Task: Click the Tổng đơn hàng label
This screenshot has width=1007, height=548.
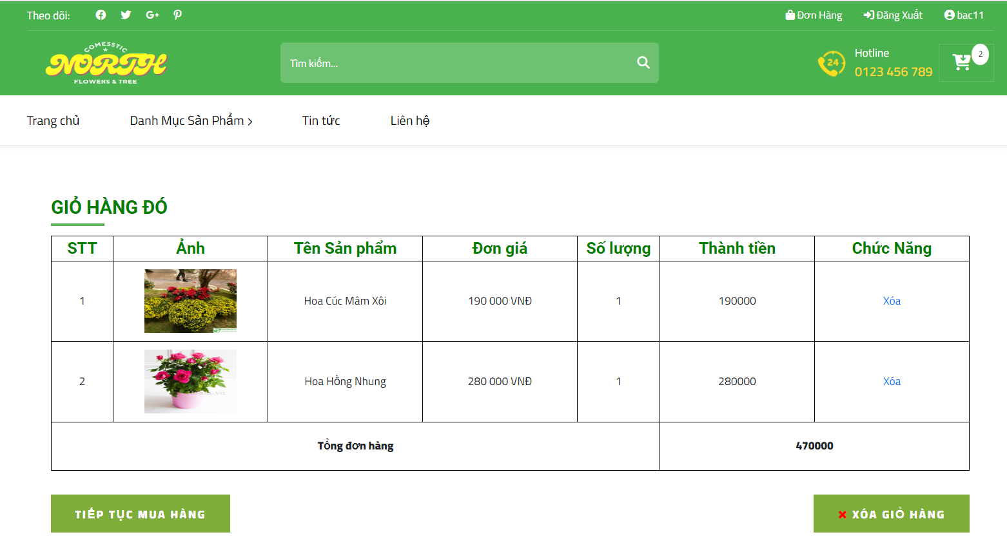Action: 355,446
